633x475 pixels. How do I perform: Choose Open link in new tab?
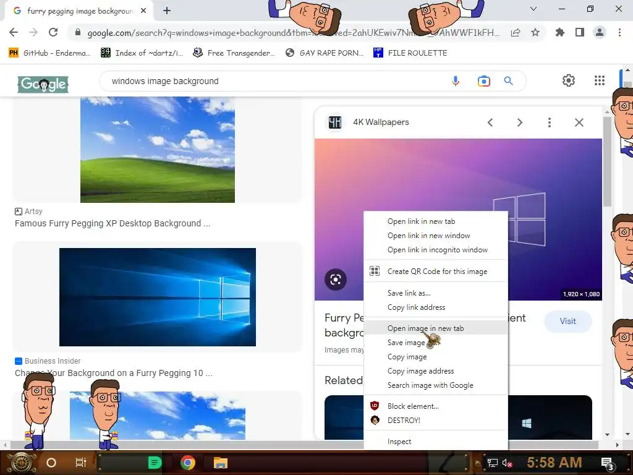(436, 221)
